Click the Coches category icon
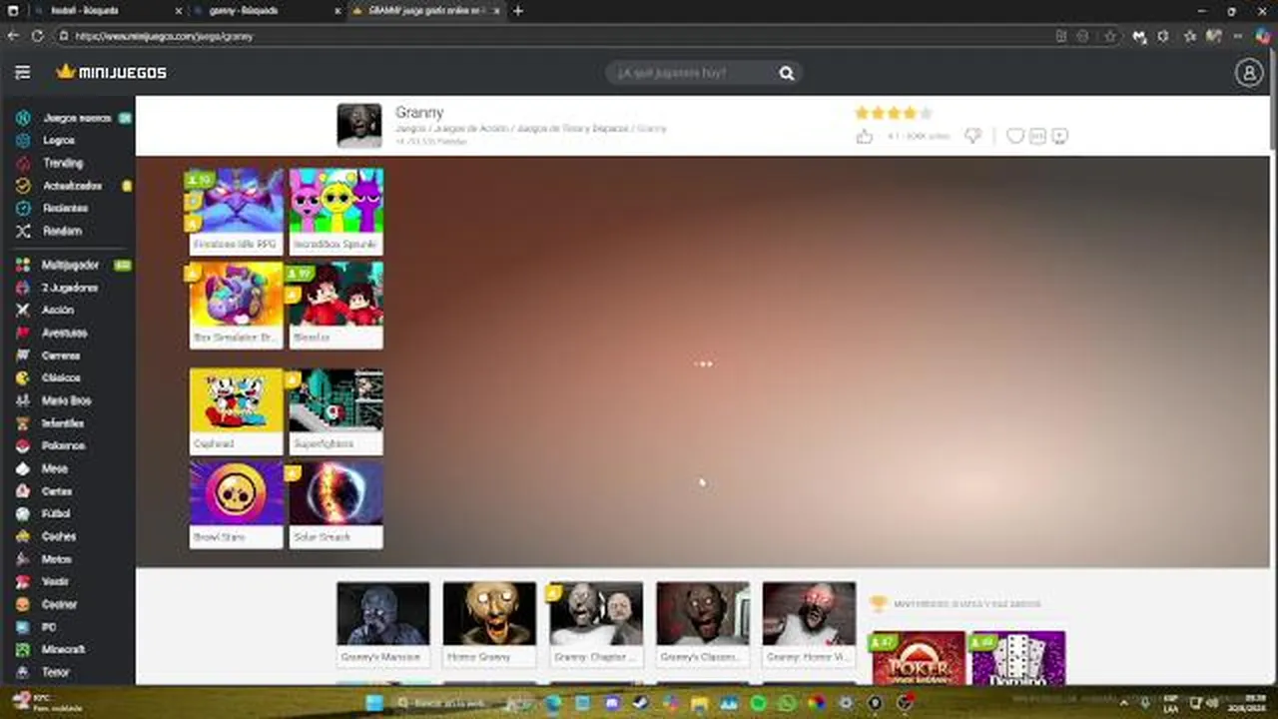Viewport: 1278px width, 719px height. 22,536
